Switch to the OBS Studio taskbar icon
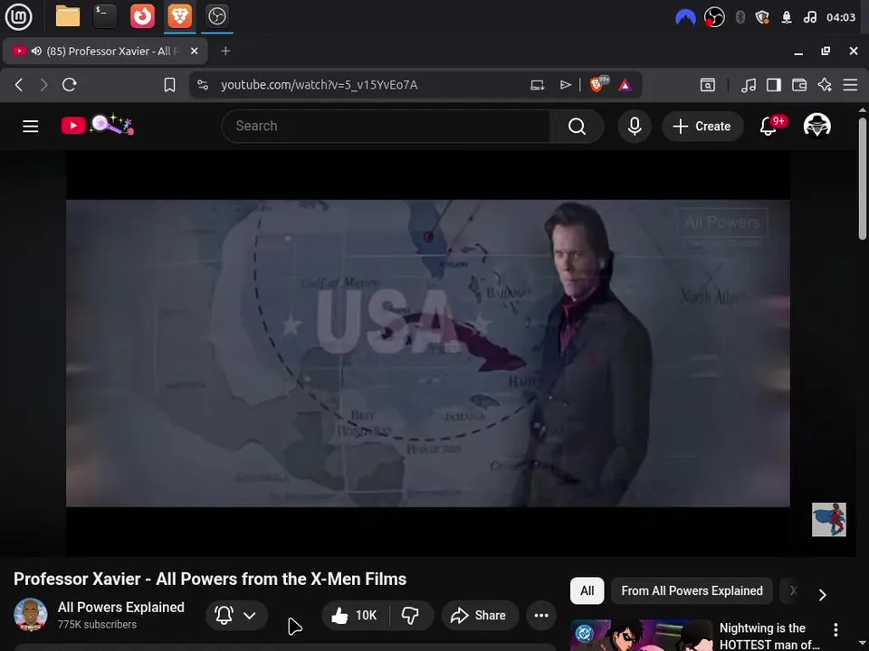The image size is (869, 651). pyautogui.click(x=216, y=16)
